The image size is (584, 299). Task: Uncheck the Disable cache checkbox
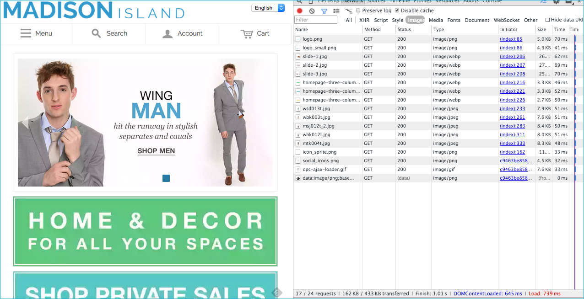point(397,11)
